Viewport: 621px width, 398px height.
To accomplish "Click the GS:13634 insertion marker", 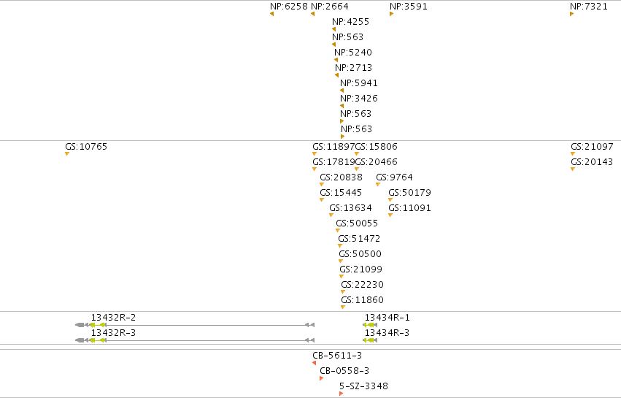I will (331, 215).
